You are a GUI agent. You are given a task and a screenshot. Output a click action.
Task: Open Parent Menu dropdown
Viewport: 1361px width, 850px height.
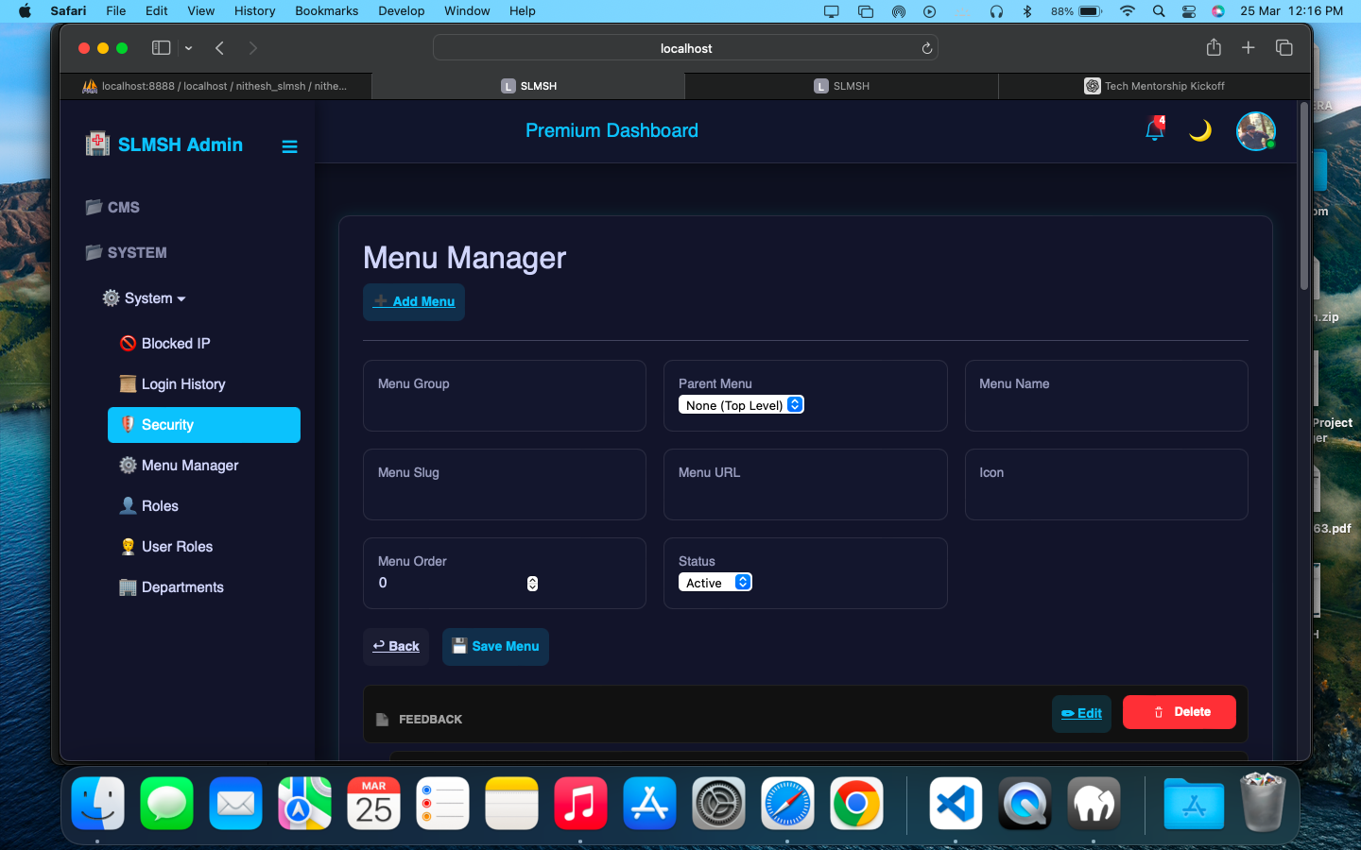741,405
